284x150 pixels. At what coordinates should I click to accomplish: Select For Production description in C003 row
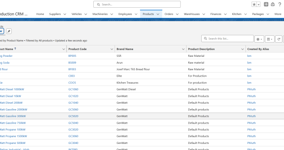click(x=197, y=76)
